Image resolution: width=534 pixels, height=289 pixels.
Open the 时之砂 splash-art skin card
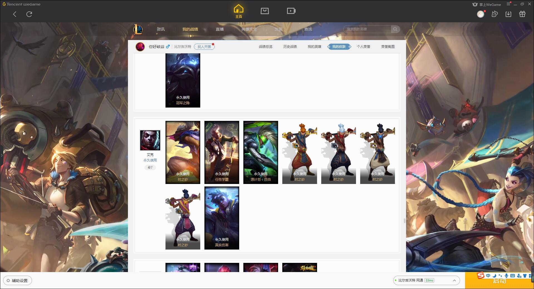[x=183, y=152]
